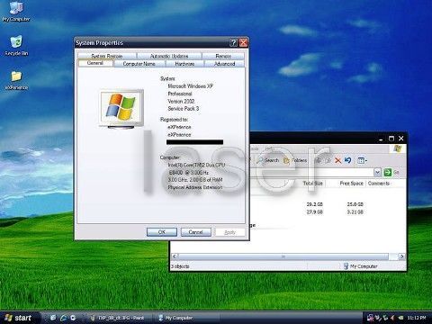This screenshot has height=324, width=432.
Task: Click the Show Desktop Quick Launch icon
Action: click(x=53, y=318)
